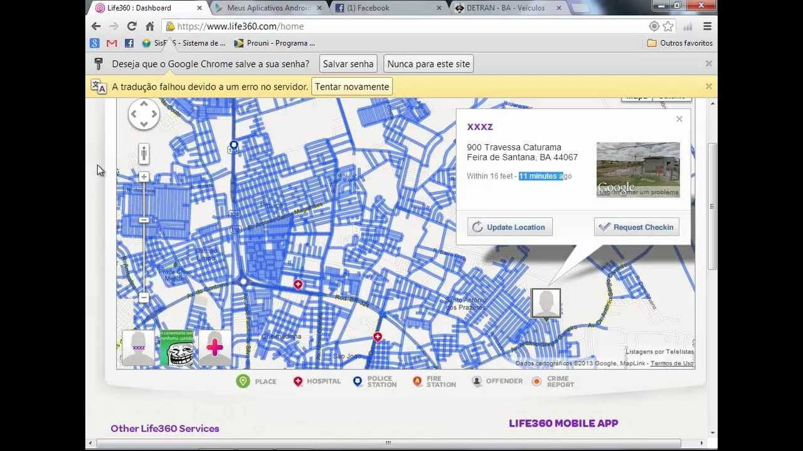Click the police station marker on the map
This screenshot has height=451, width=803.
coord(233,147)
